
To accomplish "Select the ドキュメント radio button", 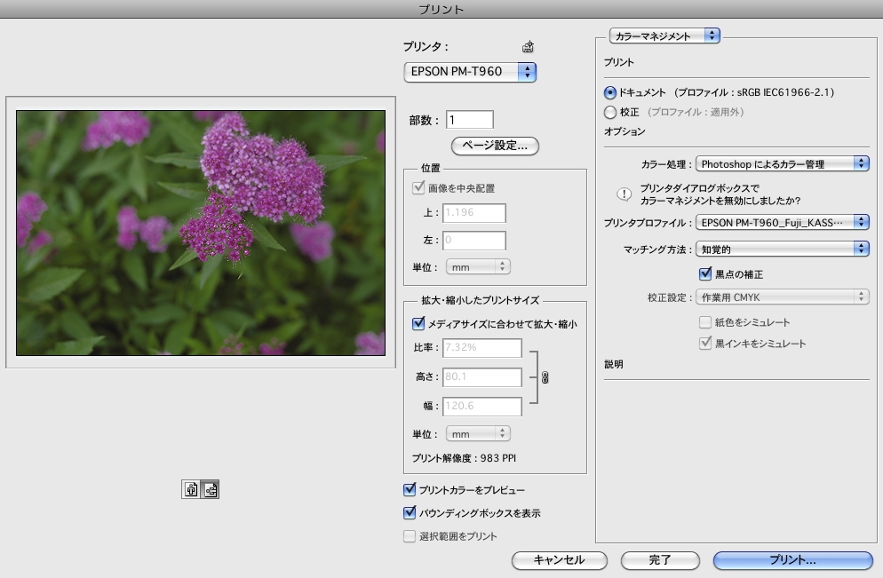I will click(x=610, y=92).
